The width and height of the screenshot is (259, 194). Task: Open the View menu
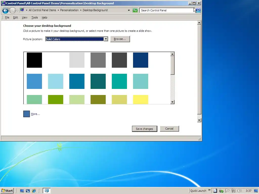click(25, 17)
